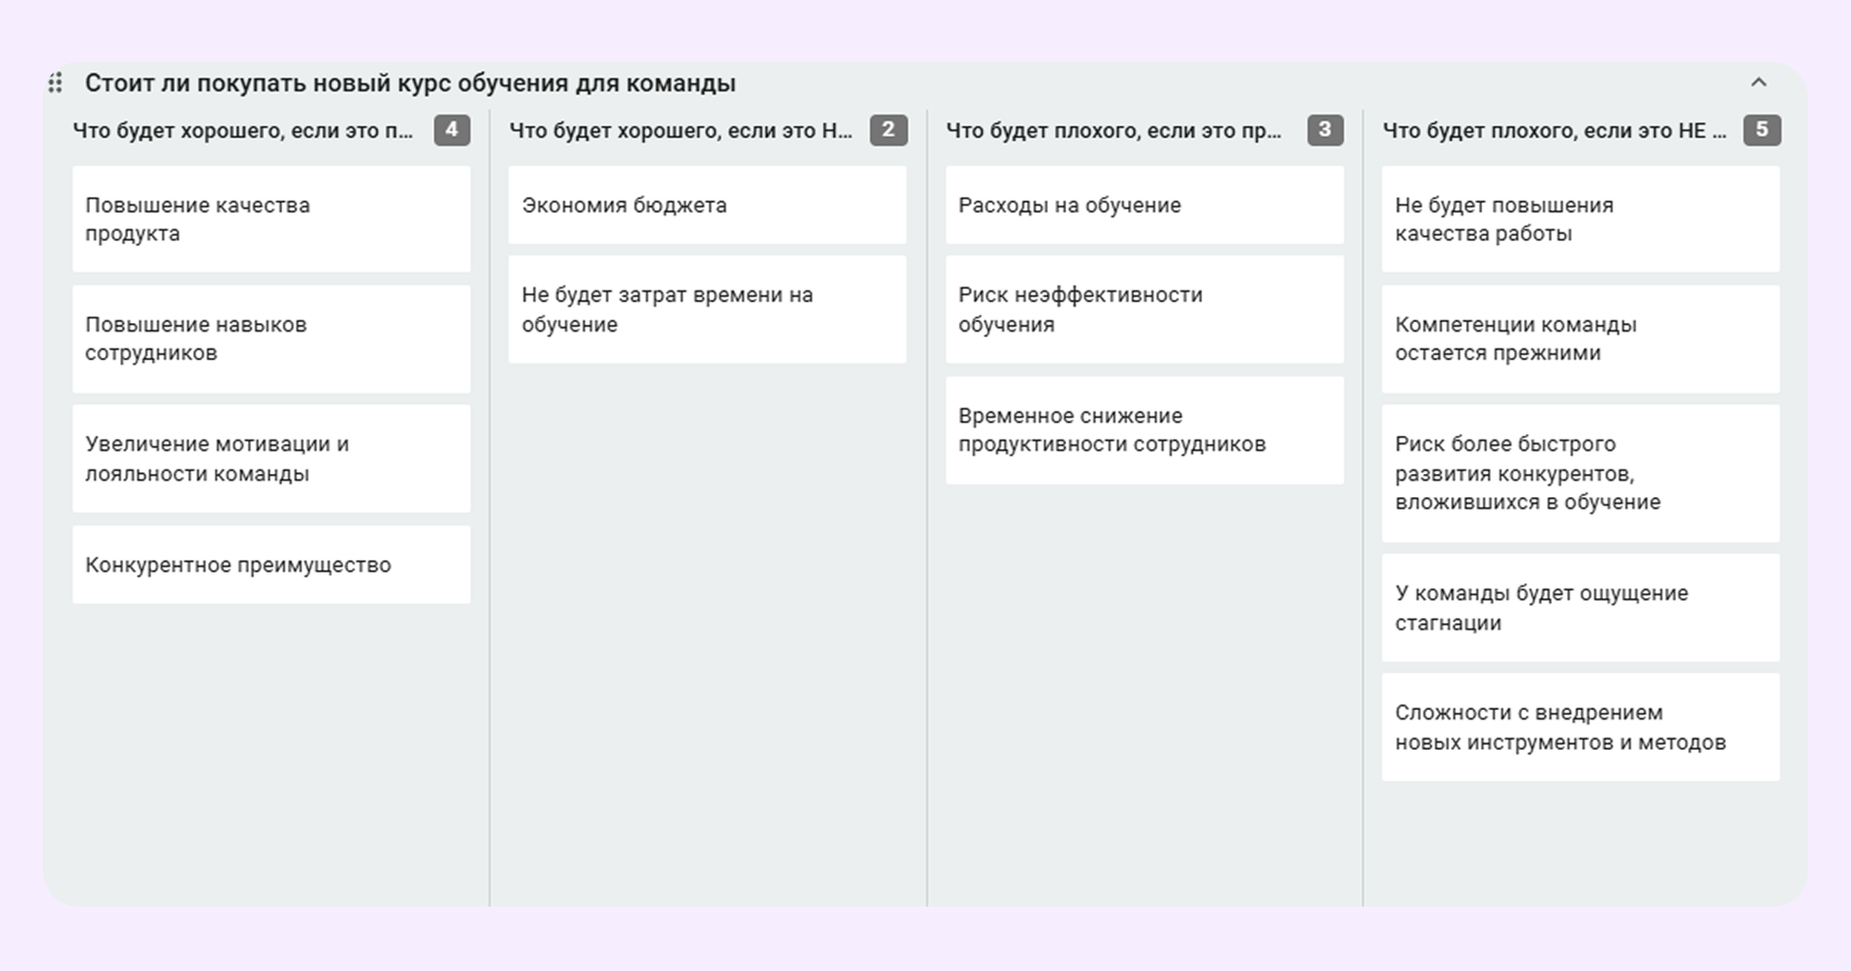Open "Временное снижение продуктивности сотрудников" card
The height and width of the screenshot is (971, 1851).
1144,429
